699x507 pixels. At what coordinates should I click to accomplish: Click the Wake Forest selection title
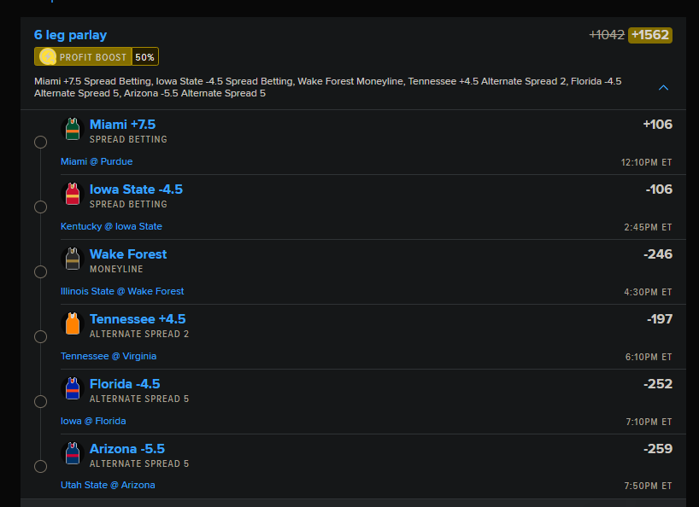(128, 254)
